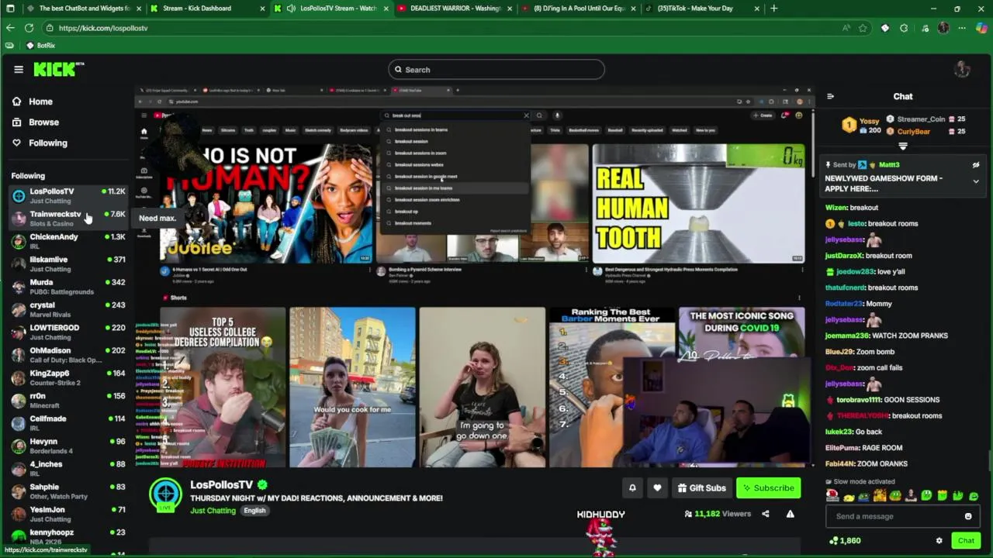993x558 pixels.
Task: Click the address bar URL
Action: (x=102, y=28)
